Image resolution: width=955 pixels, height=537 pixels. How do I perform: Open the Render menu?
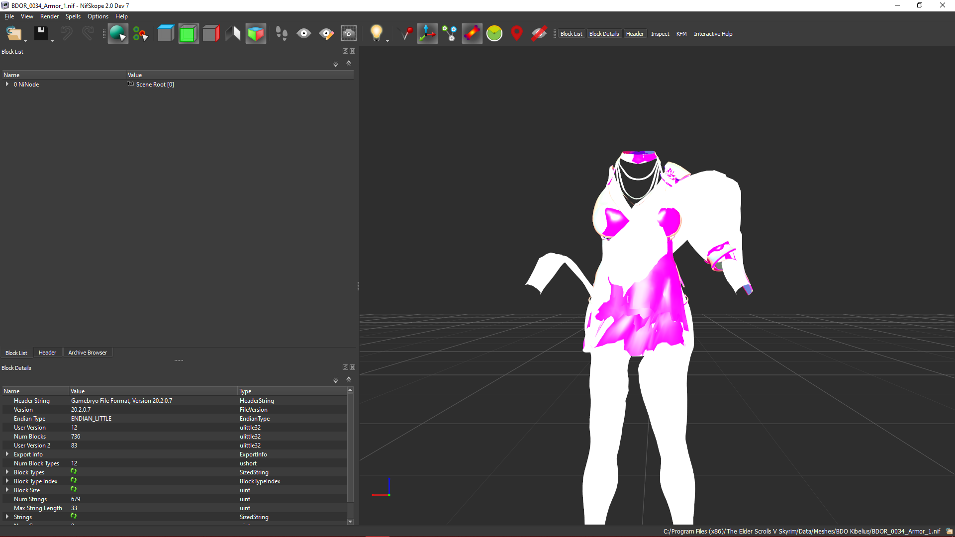pos(49,16)
